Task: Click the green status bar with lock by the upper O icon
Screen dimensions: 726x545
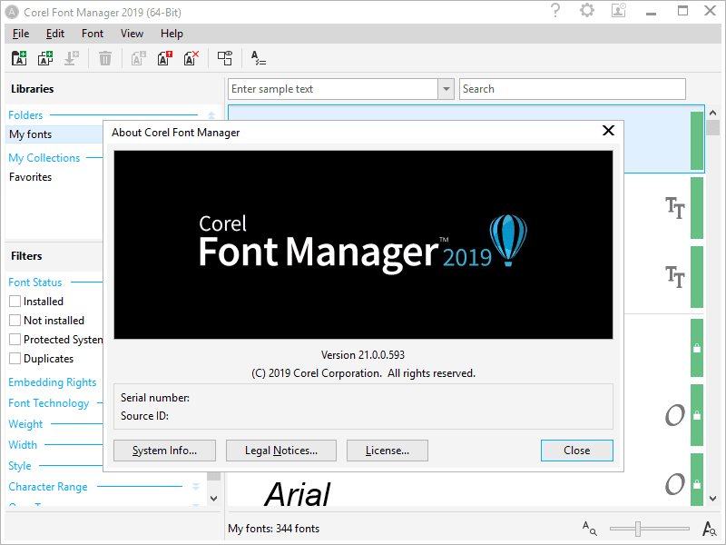Action: [x=697, y=415]
